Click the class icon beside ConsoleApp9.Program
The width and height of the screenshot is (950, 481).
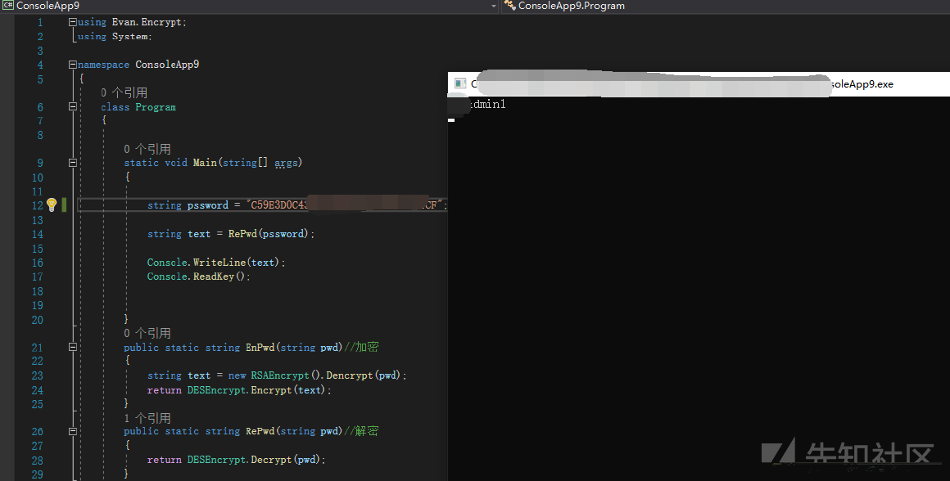point(509,6)
